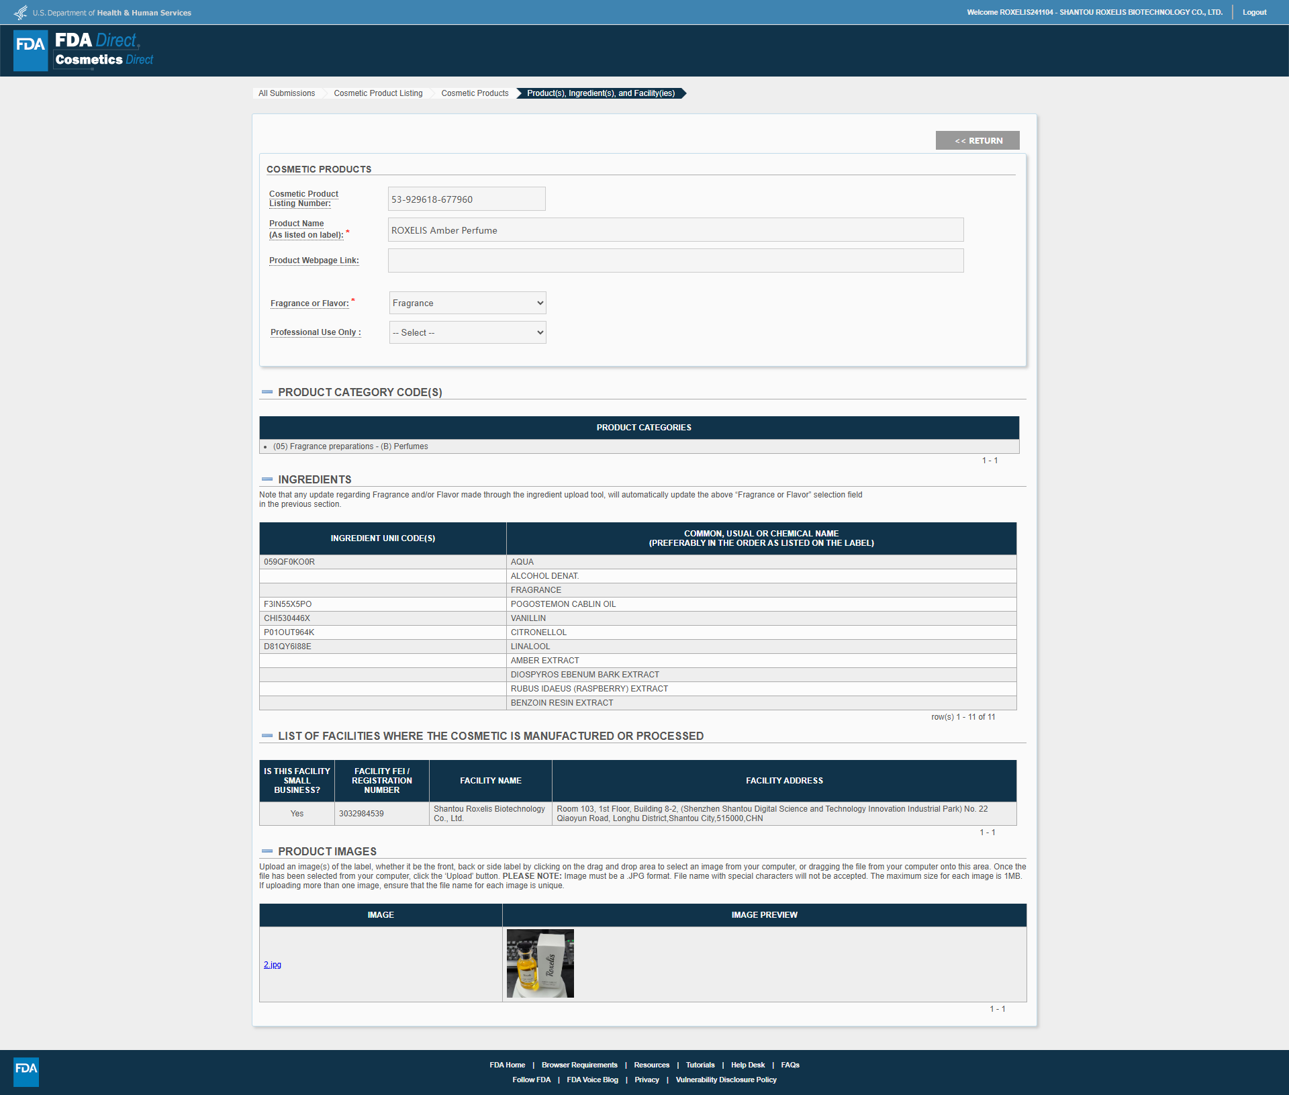
Task: Collapse the List of Facilities section
Action: click(x=267, y=736)
